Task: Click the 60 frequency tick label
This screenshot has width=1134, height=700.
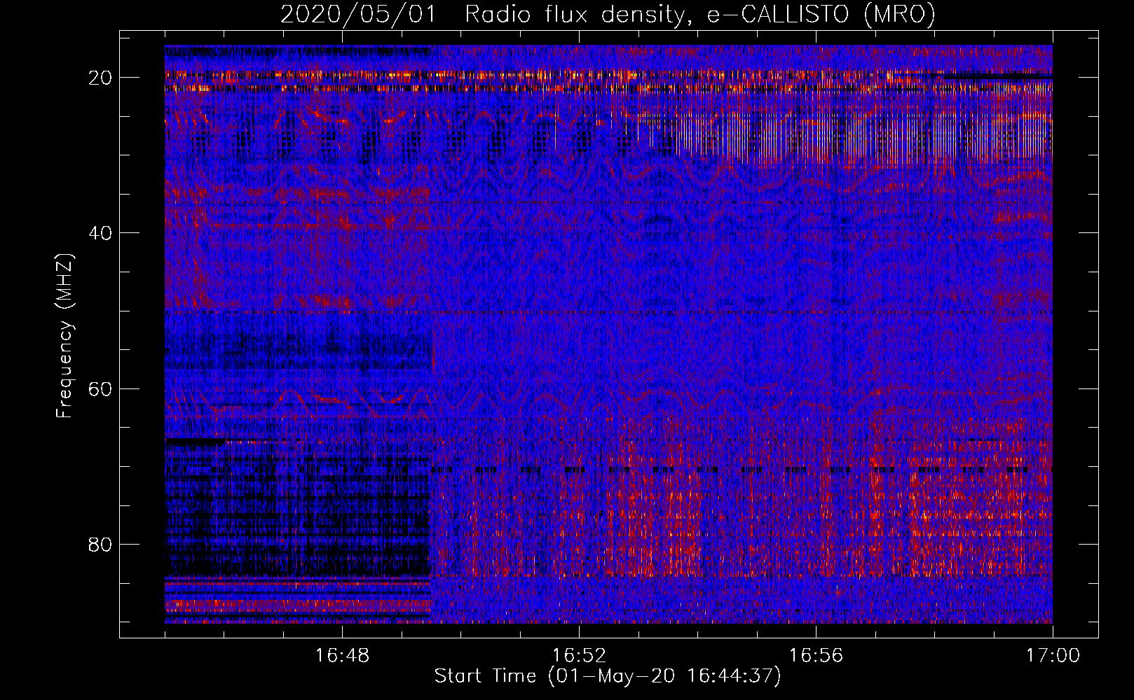Action: pyautogui.click(x=100, y=388)
